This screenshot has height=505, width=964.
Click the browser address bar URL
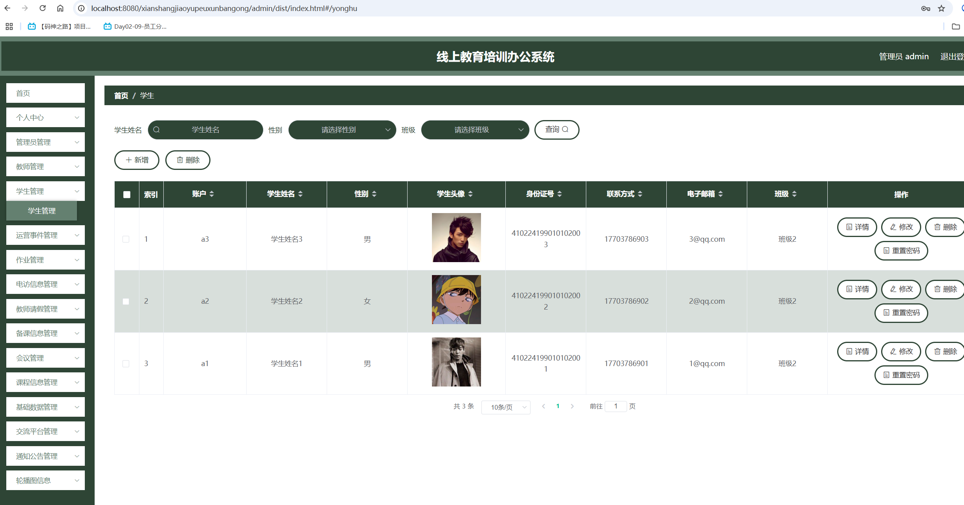tap(224, 8)
